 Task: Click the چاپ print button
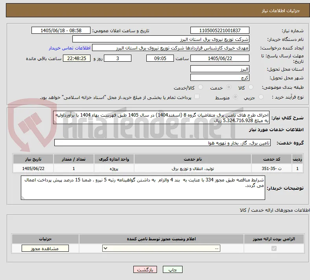(x=173, y=269)
